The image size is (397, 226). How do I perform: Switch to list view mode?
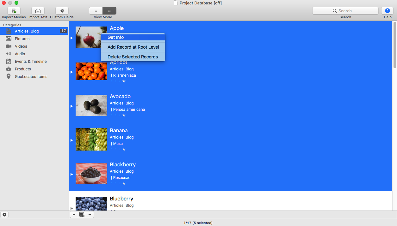[x=96, y=11]
